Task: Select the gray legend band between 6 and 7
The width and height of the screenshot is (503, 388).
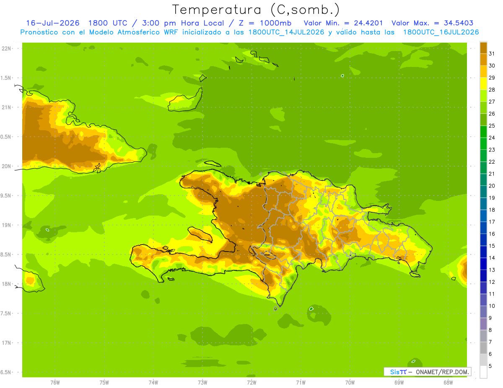Action: click(483, 348)
